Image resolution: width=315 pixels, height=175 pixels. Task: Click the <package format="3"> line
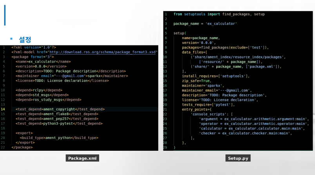[x=33, y=57]
